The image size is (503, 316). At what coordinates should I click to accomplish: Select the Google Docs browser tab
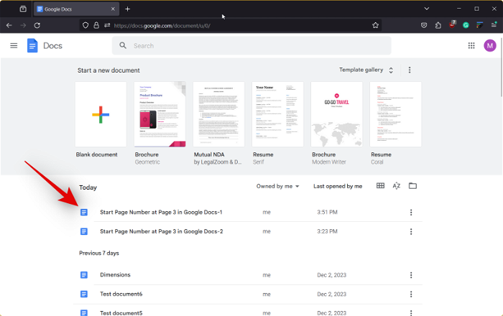76,9
